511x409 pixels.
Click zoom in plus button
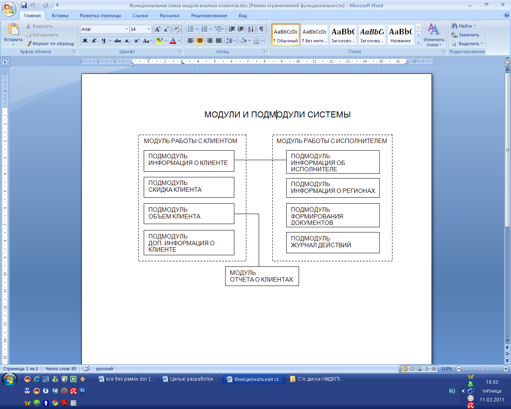click(x=506, y=369)
